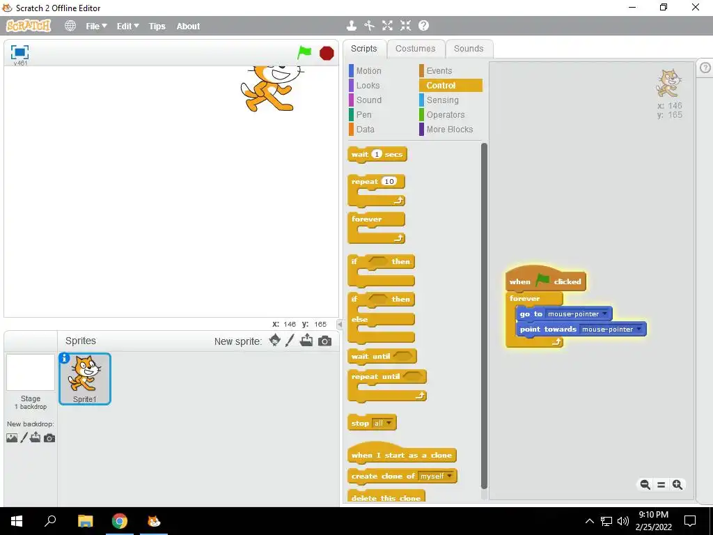Switch to the Costumes tab

coord(415,49)
